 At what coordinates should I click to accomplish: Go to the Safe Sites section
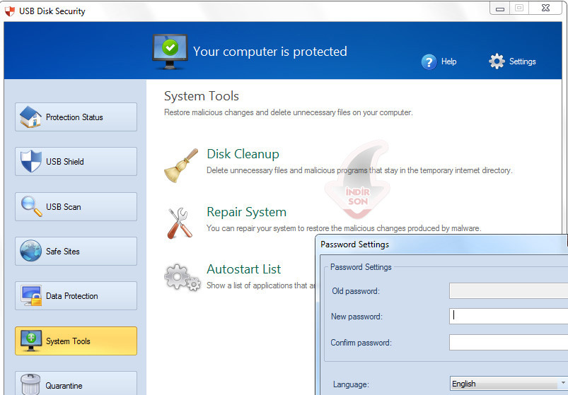pos(76,251)
